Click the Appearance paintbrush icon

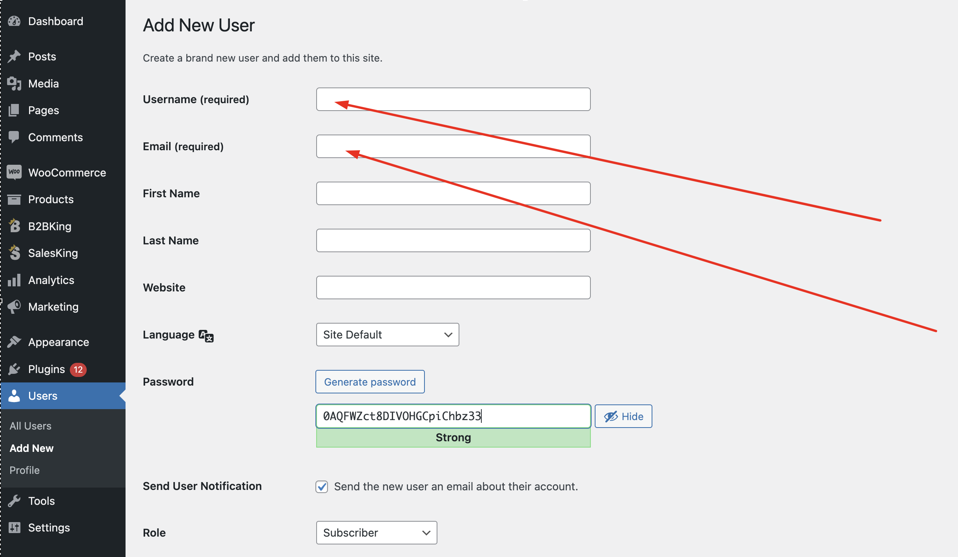tap(14, 342)
